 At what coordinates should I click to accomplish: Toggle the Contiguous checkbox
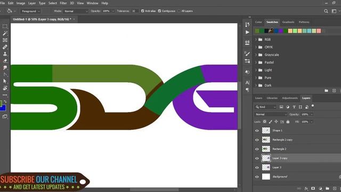coord(159,11)
